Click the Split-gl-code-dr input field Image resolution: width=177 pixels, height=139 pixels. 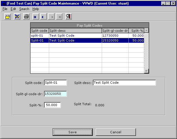(x=55, y=94)
